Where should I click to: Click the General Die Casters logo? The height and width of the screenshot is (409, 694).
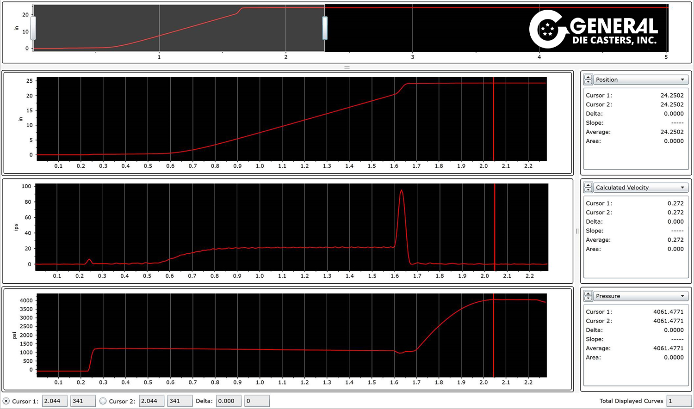coord(594,29)
